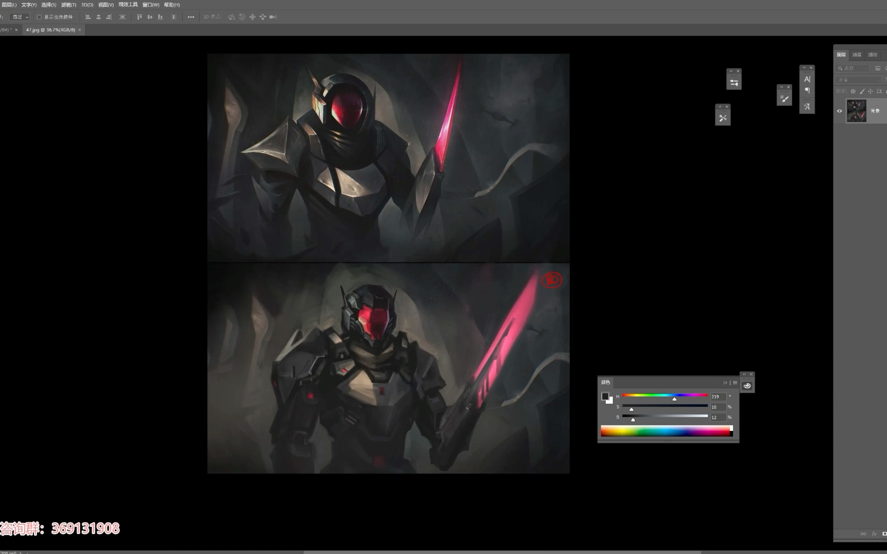This screenshot has height=554, width=887.
Task: Open the Brushes panel icon
Action: [x=784, y=98]
